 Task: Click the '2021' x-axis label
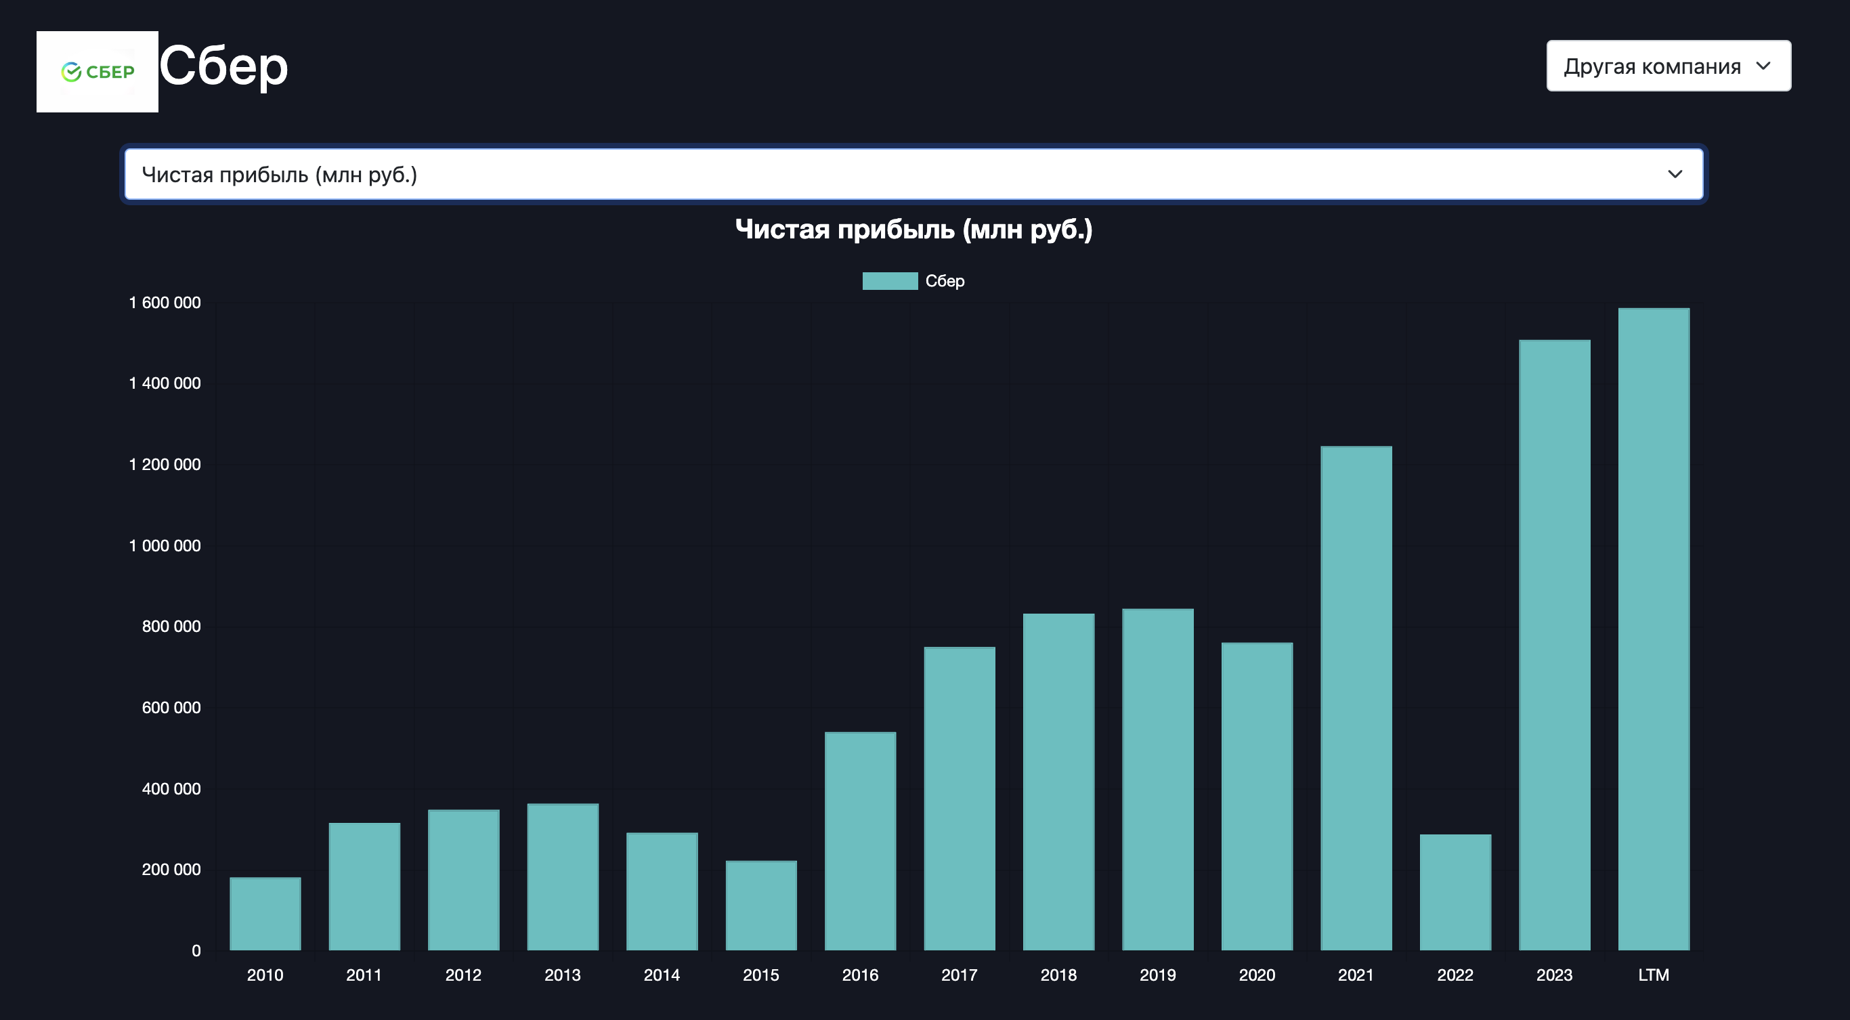pyautogui.click(x=1355, y=975)
